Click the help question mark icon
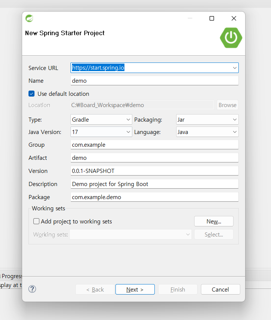 click(32, 289)
